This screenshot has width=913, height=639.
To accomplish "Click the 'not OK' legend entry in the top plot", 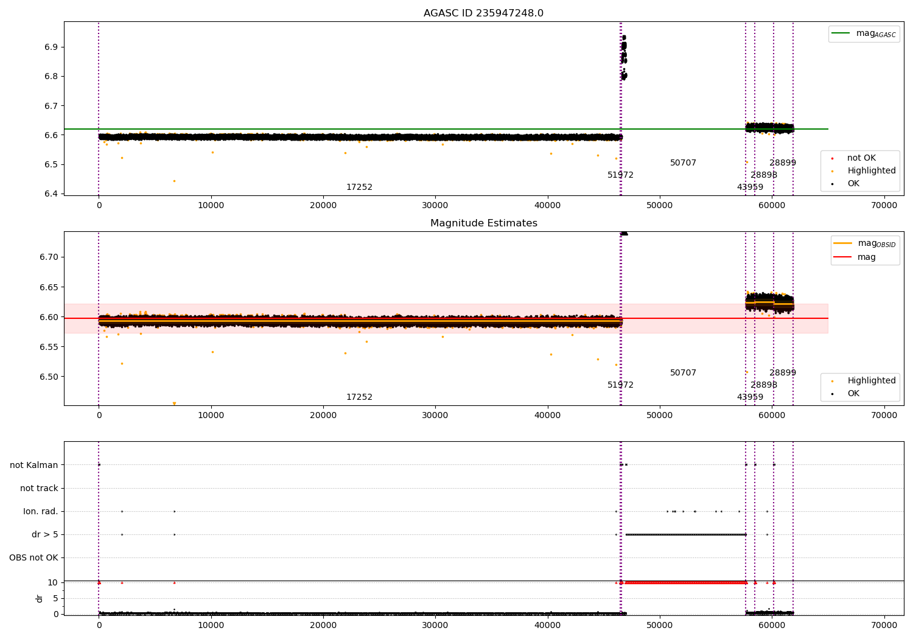I will (861, 158).
